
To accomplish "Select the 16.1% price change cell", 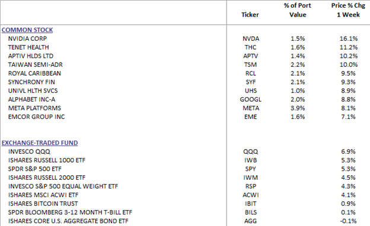I will click(x=349, y=38).
